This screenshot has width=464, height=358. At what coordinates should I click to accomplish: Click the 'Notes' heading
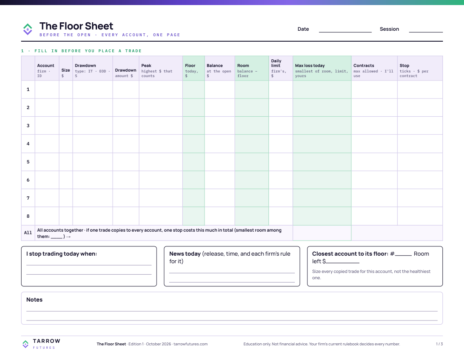pyautogui.click(x=34, y=299)
